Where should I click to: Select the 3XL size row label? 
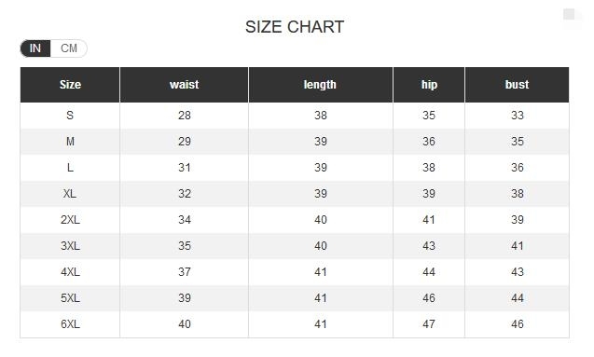coord(70,246)
